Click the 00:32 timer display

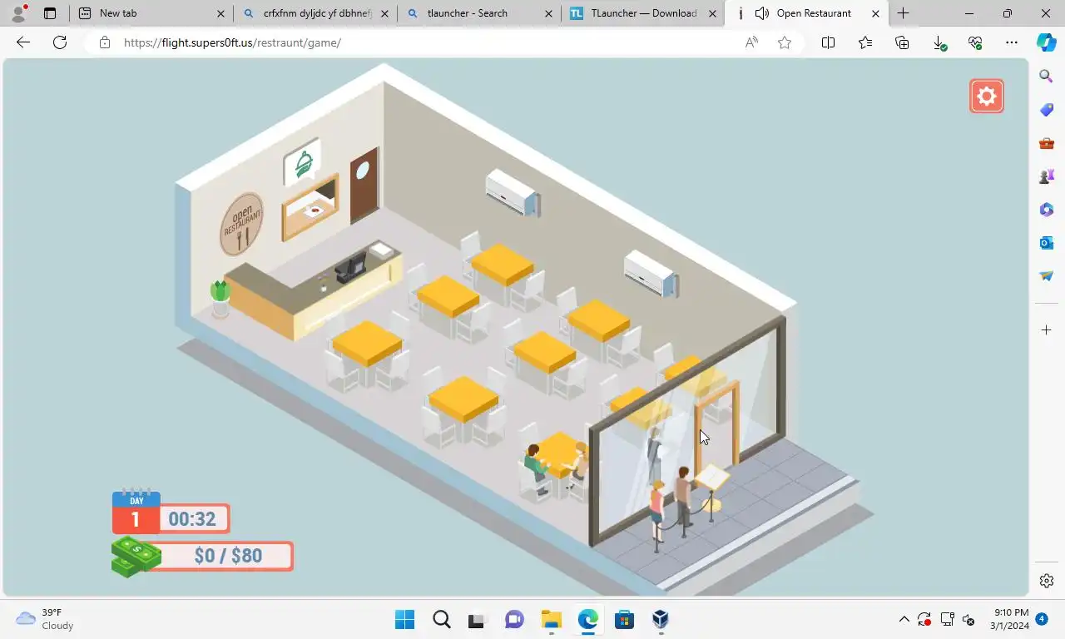(192, 519)
